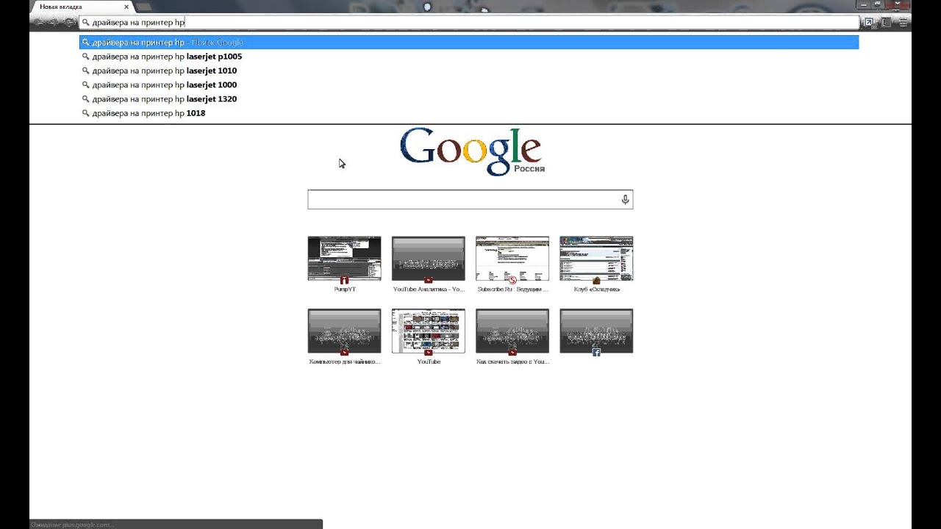
Task: Click the Клуб «Складчик» label
Action: click(x=596, y=289)
